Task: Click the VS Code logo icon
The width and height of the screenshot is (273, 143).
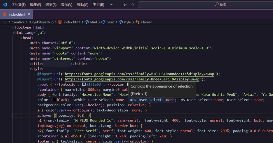Action: (5, 5)
